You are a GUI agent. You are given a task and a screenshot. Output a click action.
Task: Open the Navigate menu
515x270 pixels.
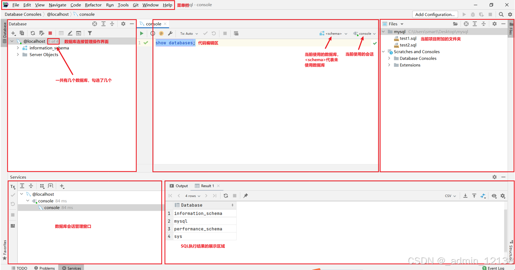[x=57, y=5]
